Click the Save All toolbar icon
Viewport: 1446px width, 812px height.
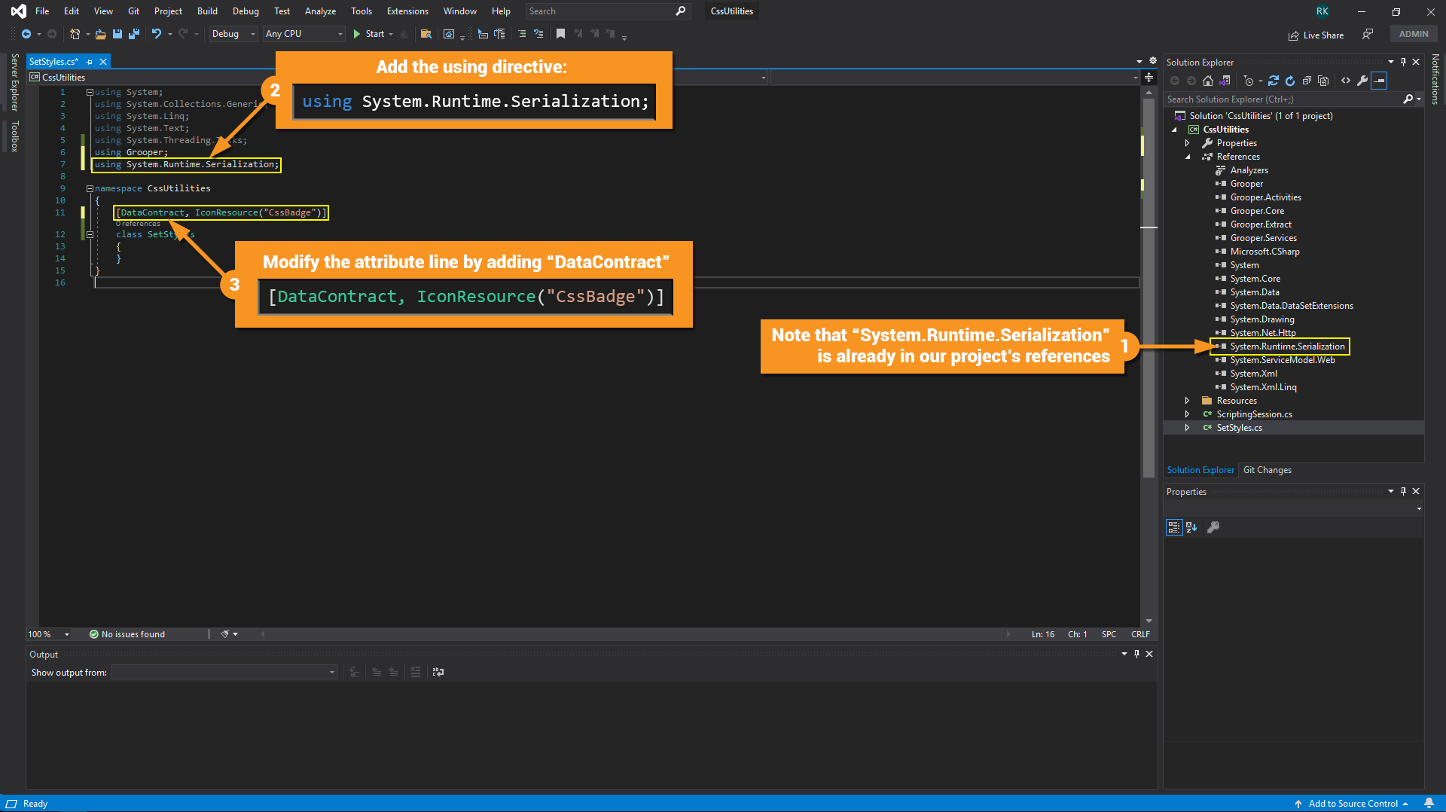[x=134, y=34]
